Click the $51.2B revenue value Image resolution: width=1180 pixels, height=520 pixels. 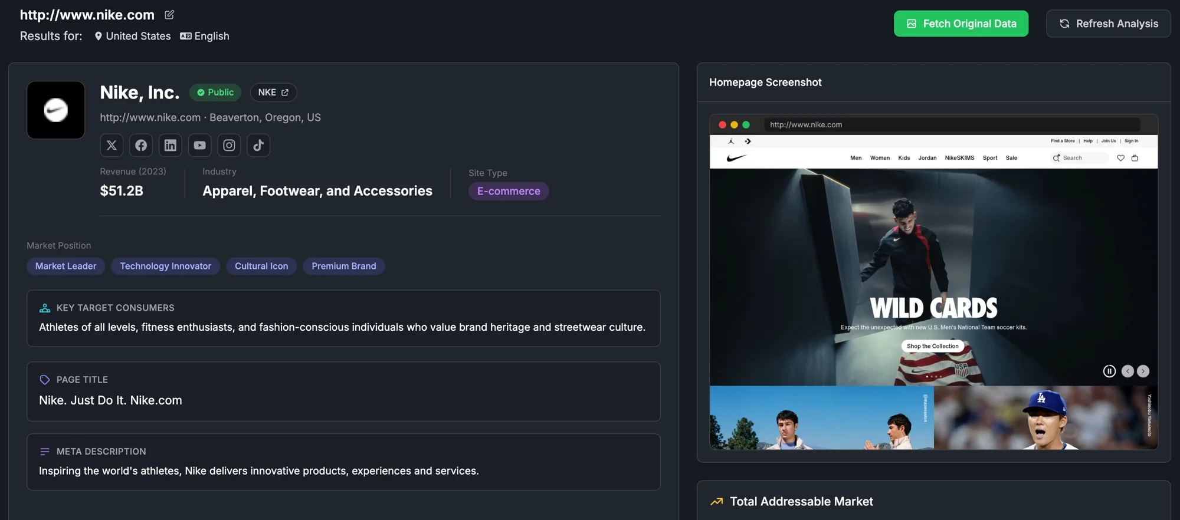click(122, 191)
